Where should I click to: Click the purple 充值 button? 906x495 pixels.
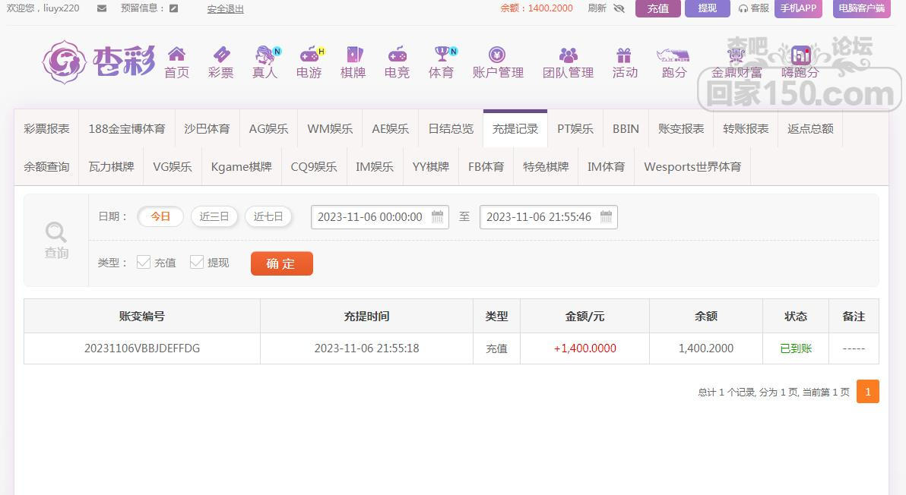[657, 8]
